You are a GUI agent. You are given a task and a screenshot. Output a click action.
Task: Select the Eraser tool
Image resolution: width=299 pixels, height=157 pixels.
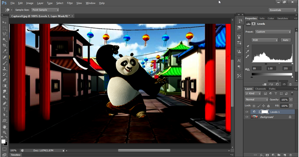pyautogui.click(x=4, y=80)
